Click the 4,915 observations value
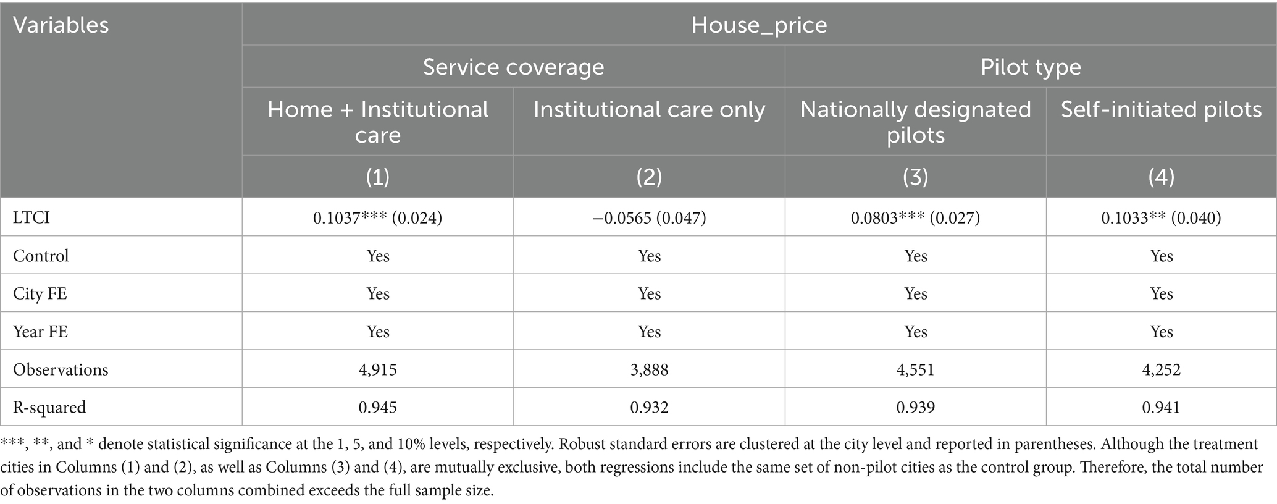This screenshot has width=1277, height=504. [377, 369]
